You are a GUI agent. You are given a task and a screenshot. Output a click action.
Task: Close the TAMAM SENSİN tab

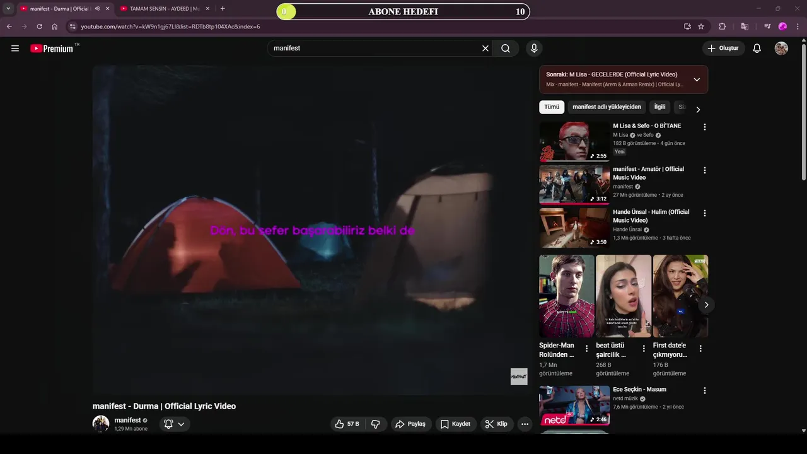pos(208,9)
